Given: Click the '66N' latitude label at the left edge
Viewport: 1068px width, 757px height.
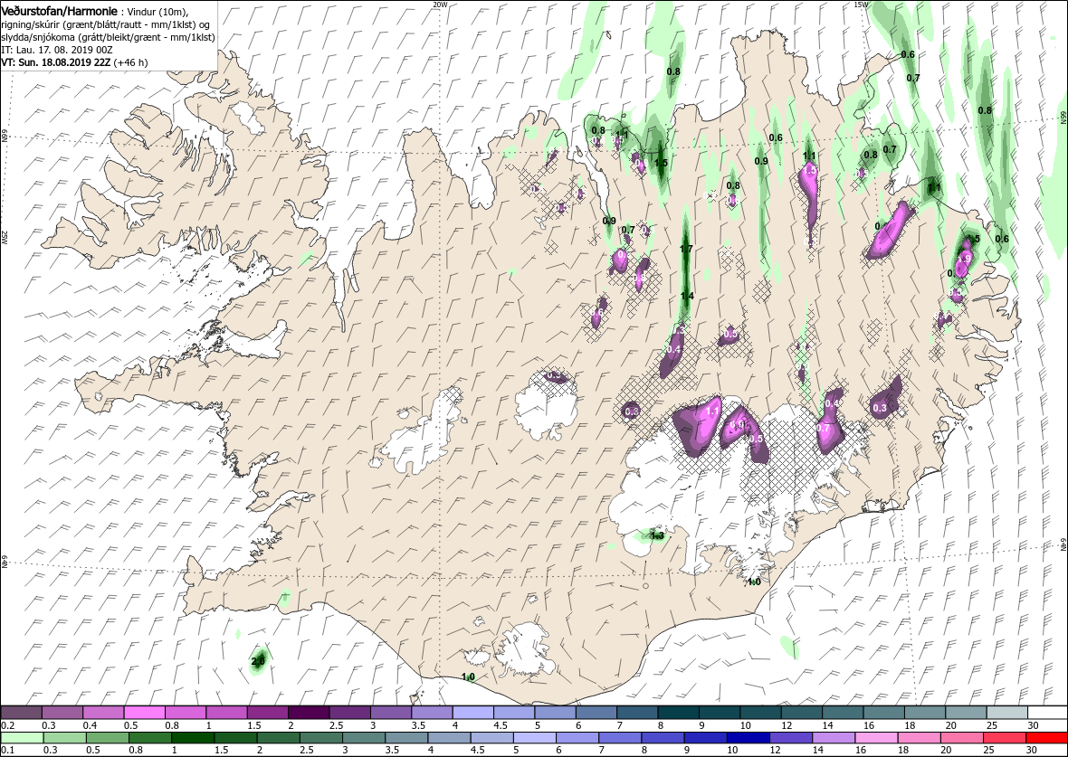Looking at the screenshot, I should [5, 137].
